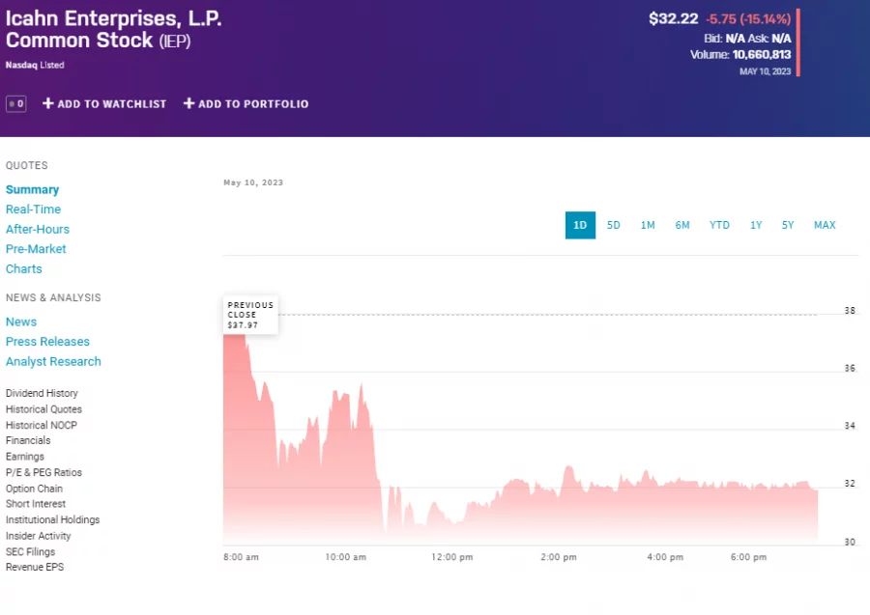
Task: View Dividend History
Action: coord(42,393)
